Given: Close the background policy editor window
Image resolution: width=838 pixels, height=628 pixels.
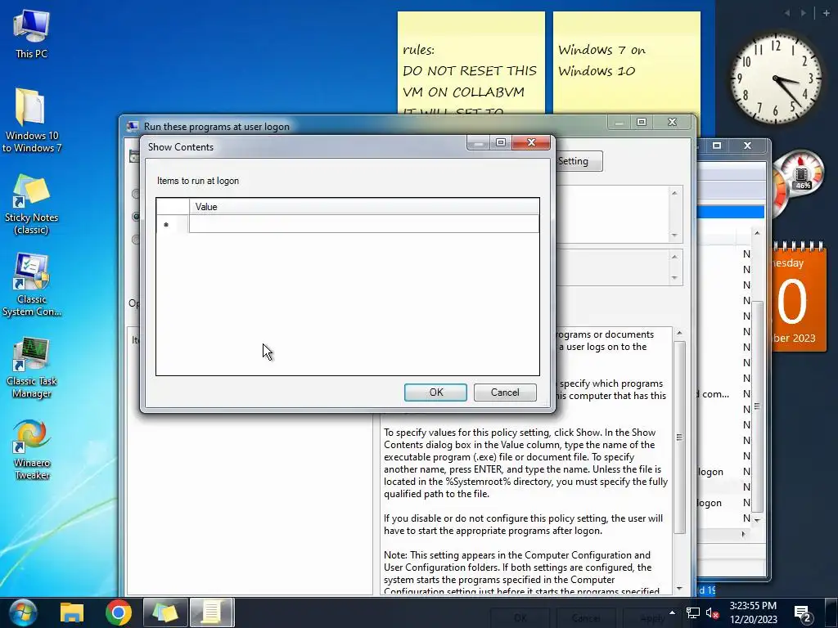Looking at the screenshot, I should [x=748, y=146].
